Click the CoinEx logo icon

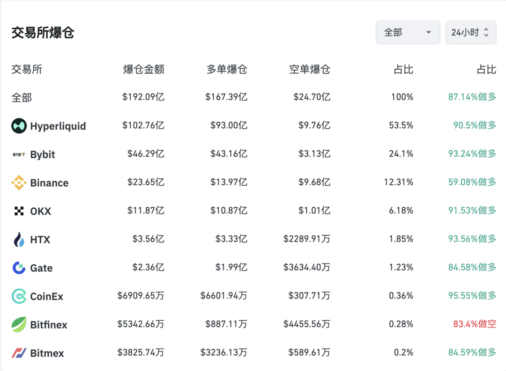[x=19, y=296]
